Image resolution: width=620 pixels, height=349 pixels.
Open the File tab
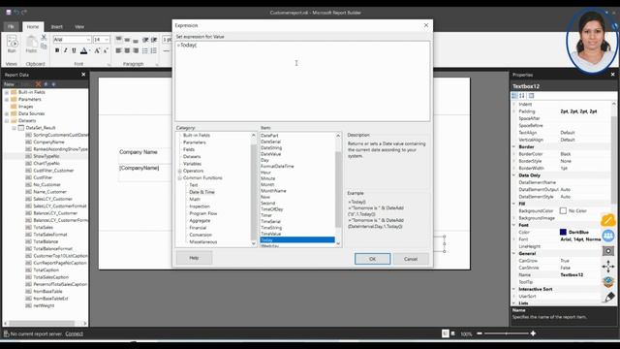point(11,26)
